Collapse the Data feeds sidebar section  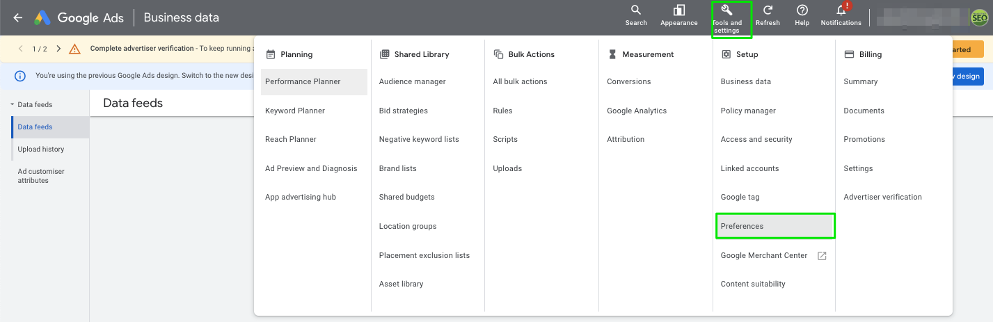12,104
